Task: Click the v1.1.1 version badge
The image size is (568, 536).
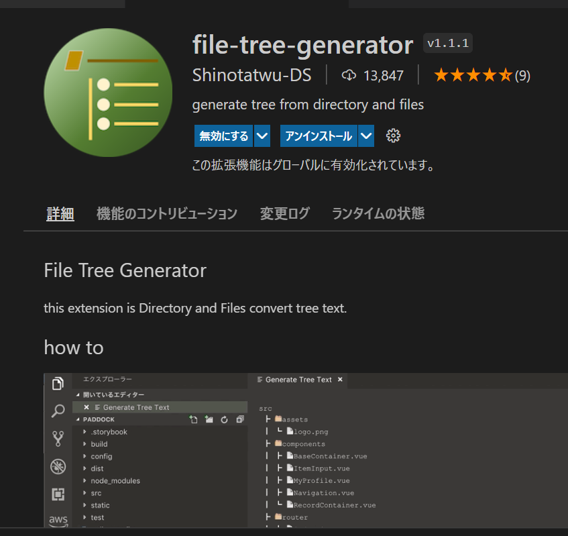Action: pyautogui.click(x=448, y=43)
